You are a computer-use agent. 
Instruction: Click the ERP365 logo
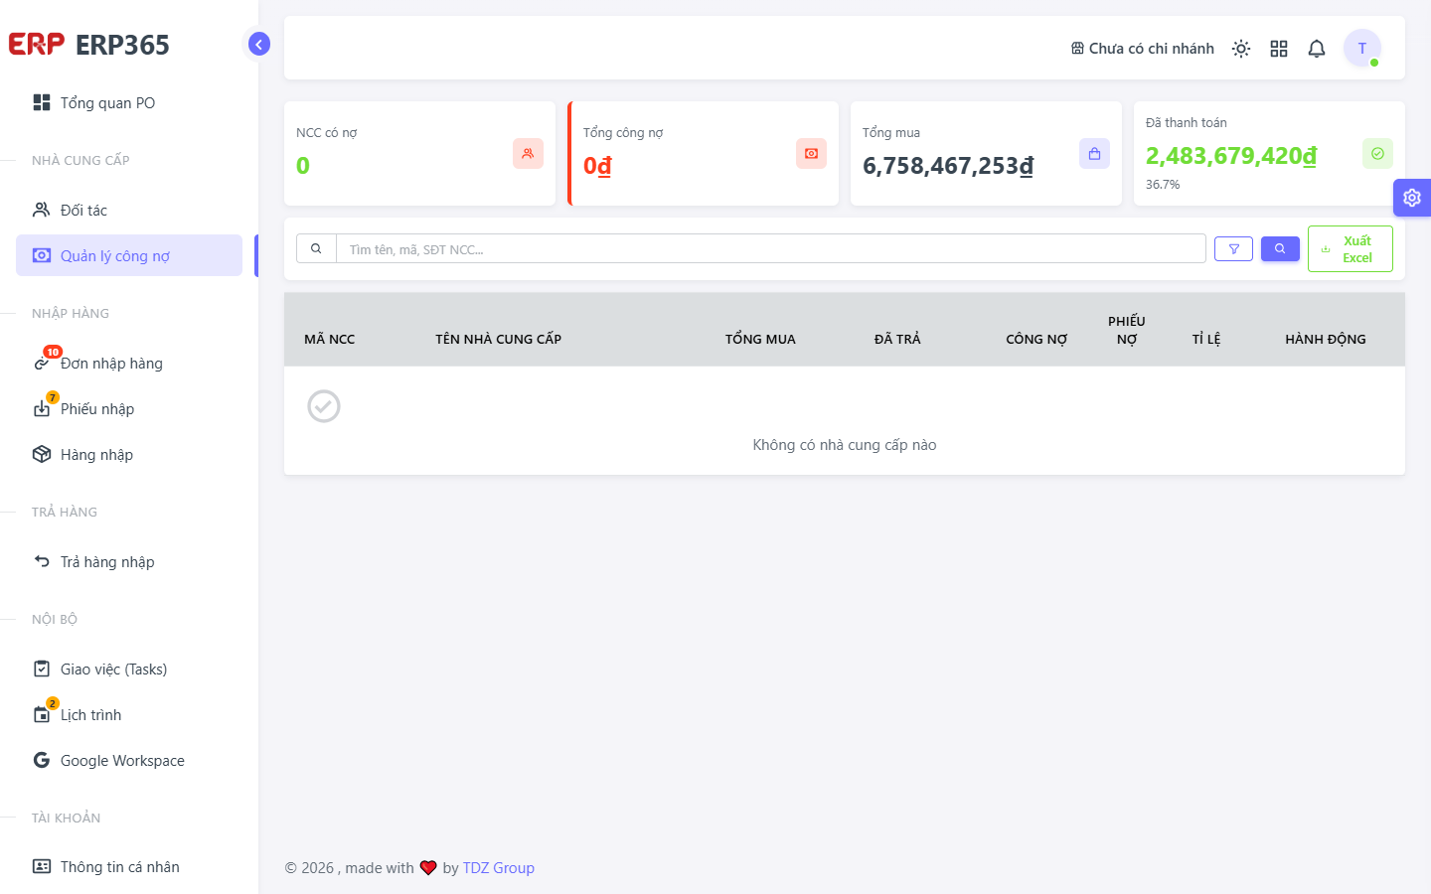pyautogui.click(x=89, y=45)
